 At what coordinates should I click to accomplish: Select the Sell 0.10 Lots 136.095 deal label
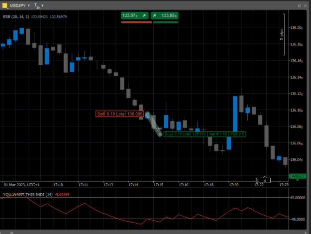(x=119, y=114)
